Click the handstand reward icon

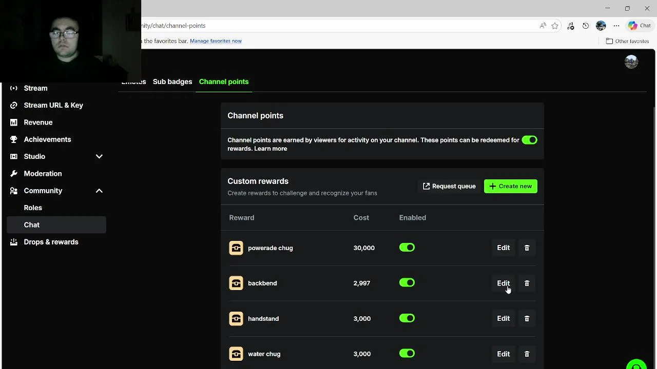(x=236, y=319)
